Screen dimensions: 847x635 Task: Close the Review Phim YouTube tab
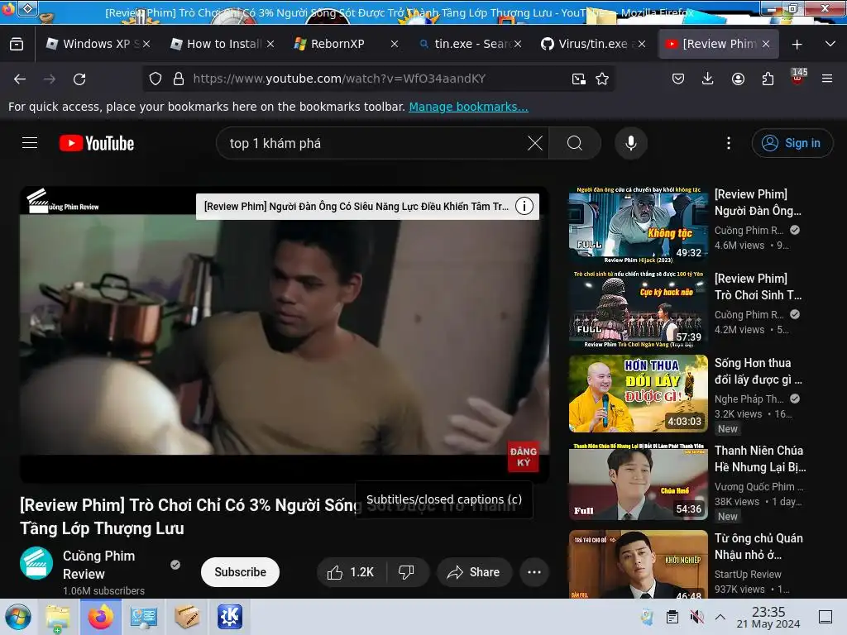[766, 44]
